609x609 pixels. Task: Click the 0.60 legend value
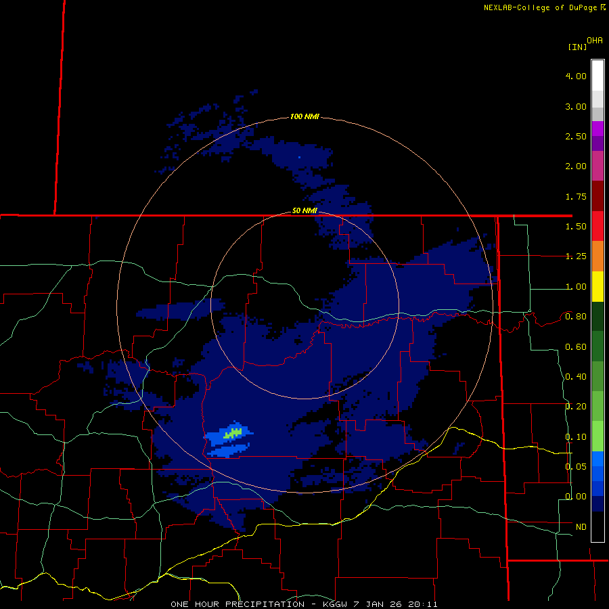(576, 347)
